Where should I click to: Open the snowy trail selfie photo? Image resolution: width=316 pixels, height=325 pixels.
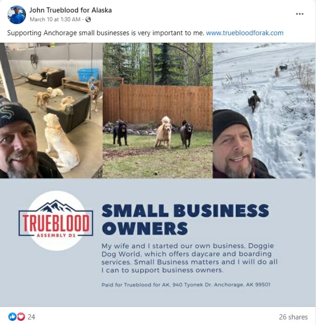tap(264, 110)
